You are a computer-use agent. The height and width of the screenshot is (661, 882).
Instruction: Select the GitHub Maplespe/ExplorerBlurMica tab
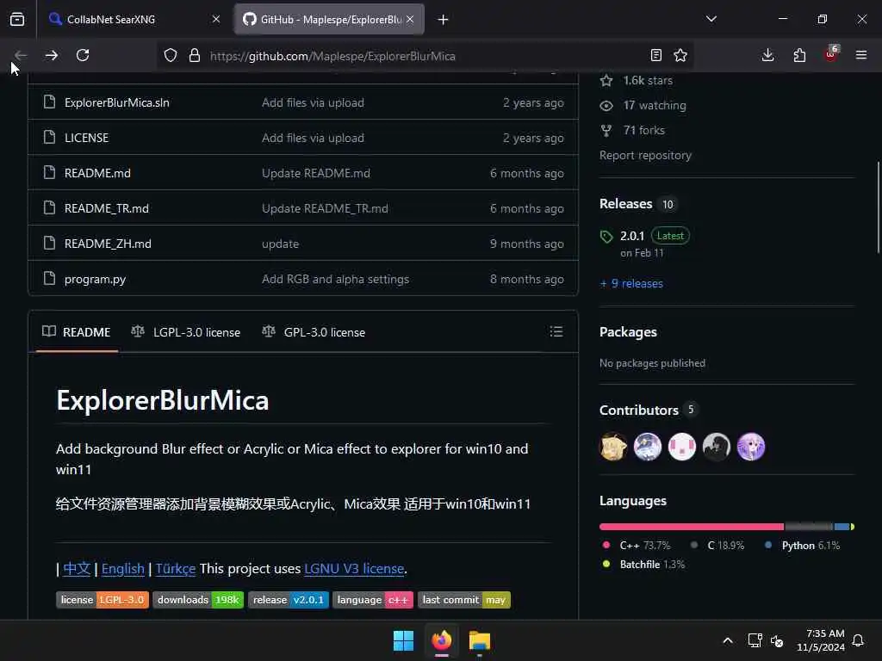[329, 19]
